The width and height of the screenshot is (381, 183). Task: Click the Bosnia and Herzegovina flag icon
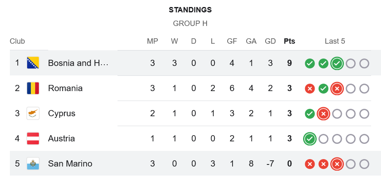[33, 63]
